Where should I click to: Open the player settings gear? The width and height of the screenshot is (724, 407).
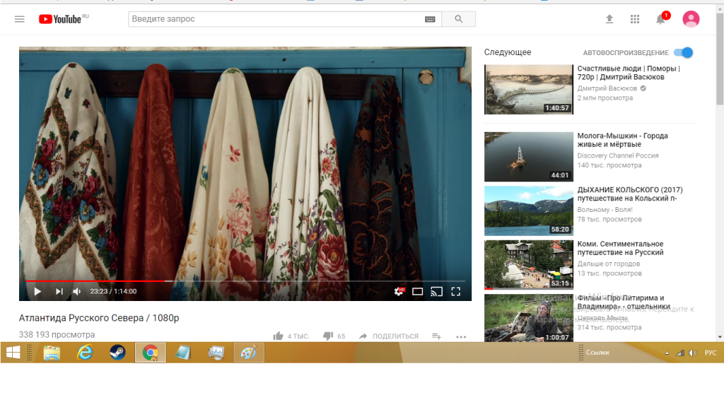[x=399, y=291]
